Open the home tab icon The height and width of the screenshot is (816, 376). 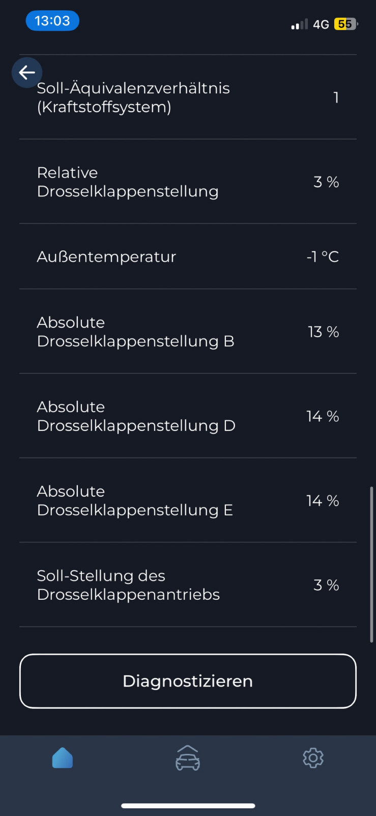63,758
